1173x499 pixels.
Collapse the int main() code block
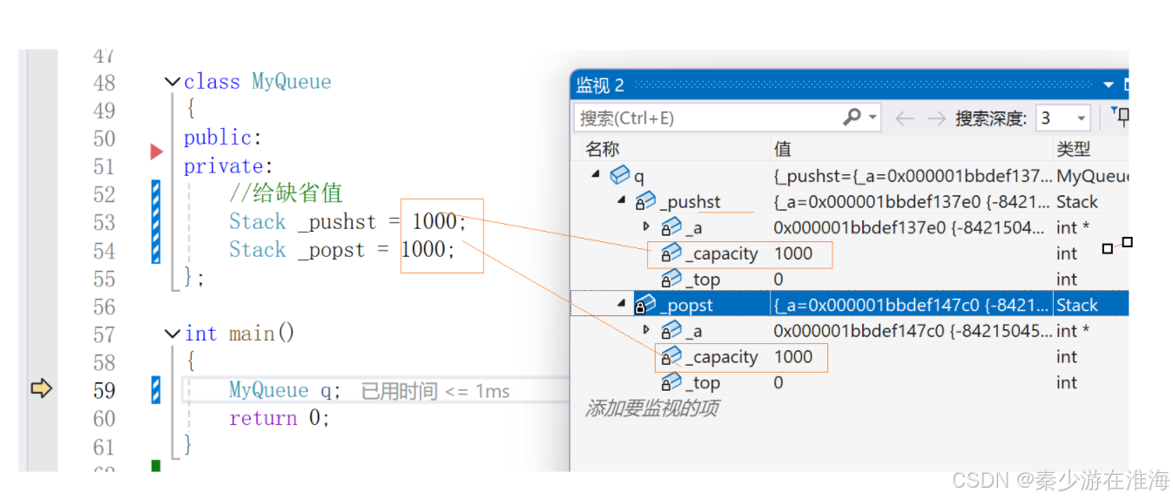tap(172, 334)
